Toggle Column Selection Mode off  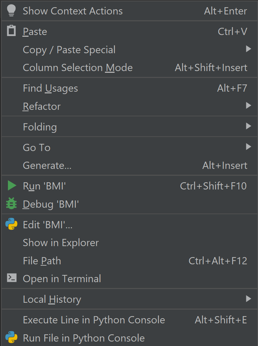point(77,68)
